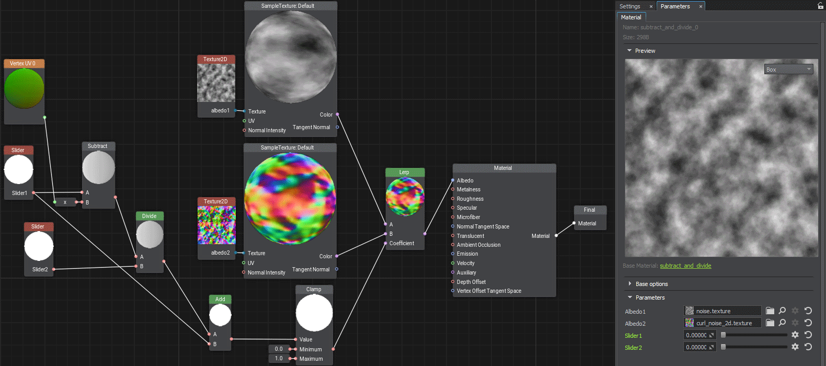Click the revert arrow icon for Slider2
The width and height of the screenshot is (826, 366).
point(808,347)
